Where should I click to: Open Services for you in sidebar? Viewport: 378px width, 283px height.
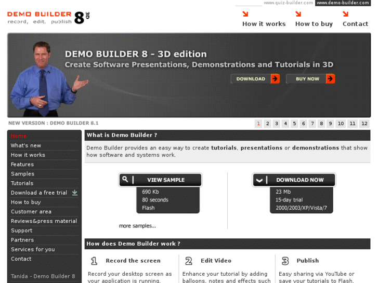coord(33,249)
